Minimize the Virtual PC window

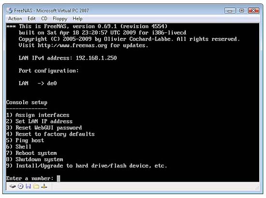pos(230,11)
